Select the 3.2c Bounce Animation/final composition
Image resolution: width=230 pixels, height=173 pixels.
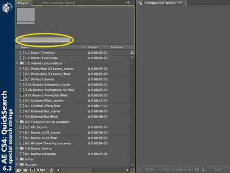[46, 95]
